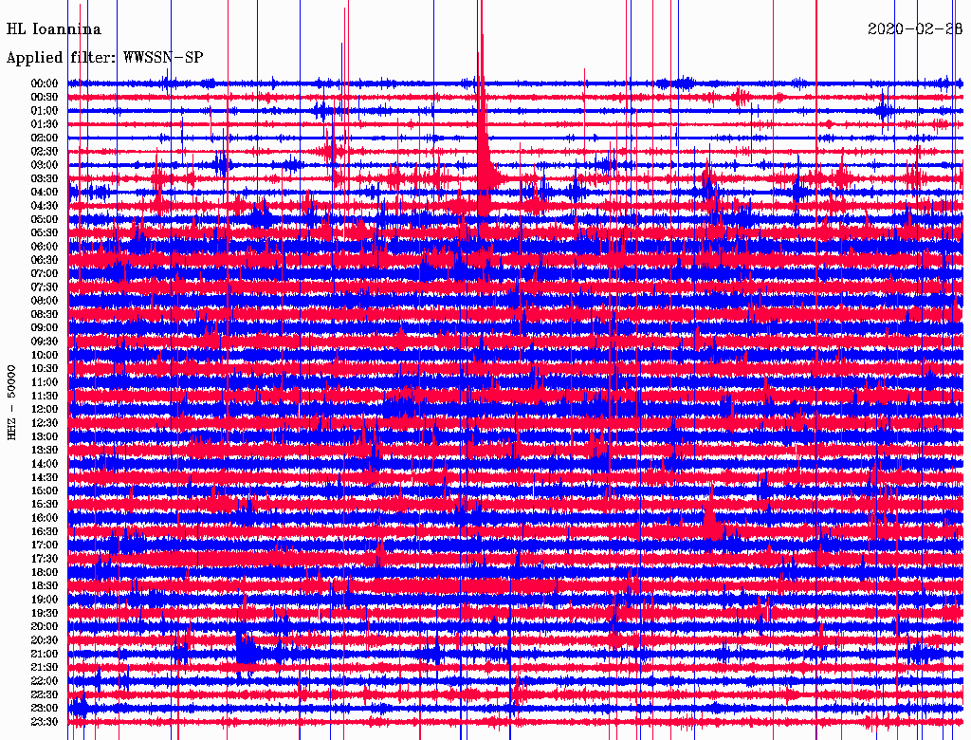
Task: Select the 07:30 time label
Action: [x=45, y=287]
